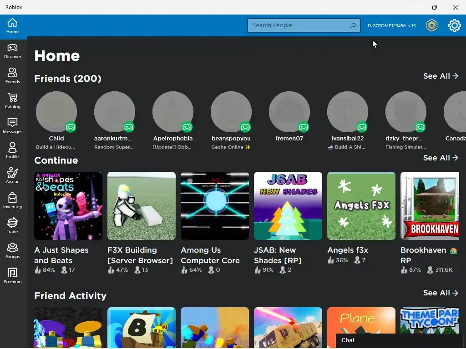Click 'JSAB: New Shades [RP]' title
The image size is (466, 349).
[278, 255]
